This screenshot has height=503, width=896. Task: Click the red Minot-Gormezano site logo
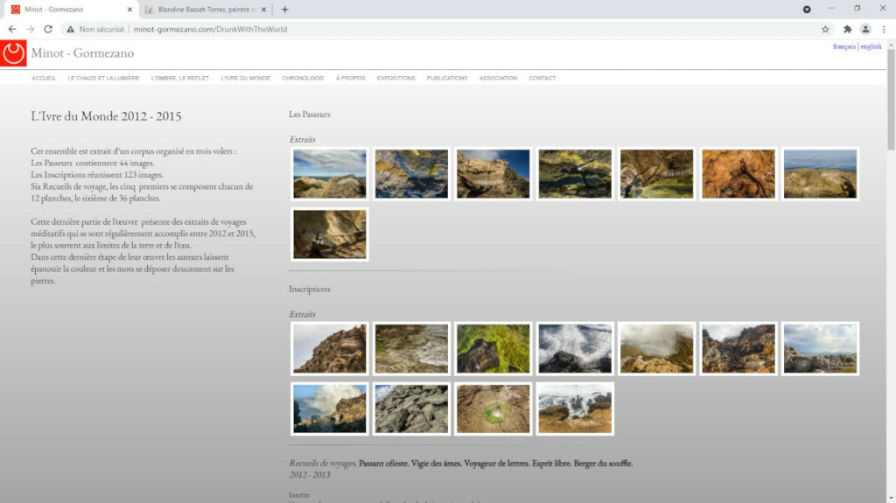(x=14, y=53)
